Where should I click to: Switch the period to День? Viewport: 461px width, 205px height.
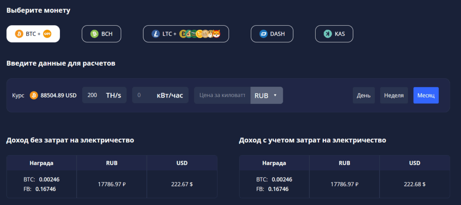(363, 95)
